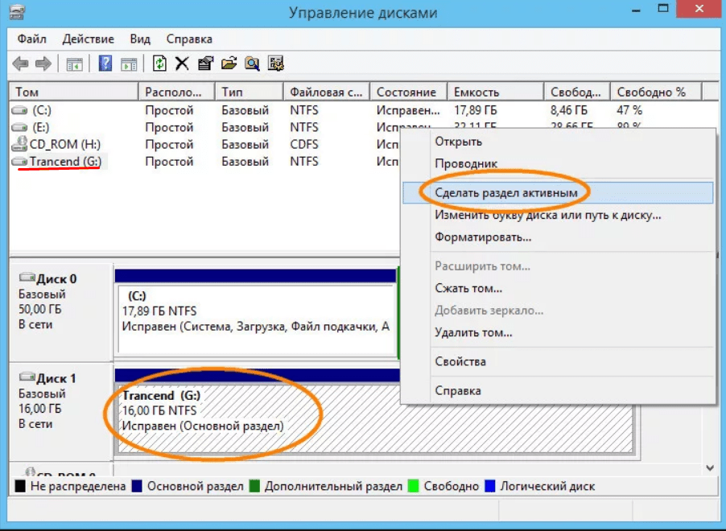Open the Действие menu
This screenshot has height=531, width=726.
pos(88,39)
